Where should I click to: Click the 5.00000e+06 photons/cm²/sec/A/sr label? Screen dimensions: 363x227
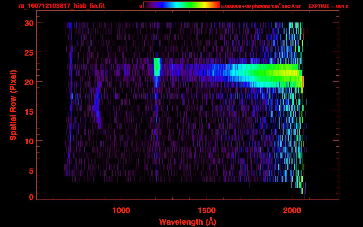click(261, 6)
